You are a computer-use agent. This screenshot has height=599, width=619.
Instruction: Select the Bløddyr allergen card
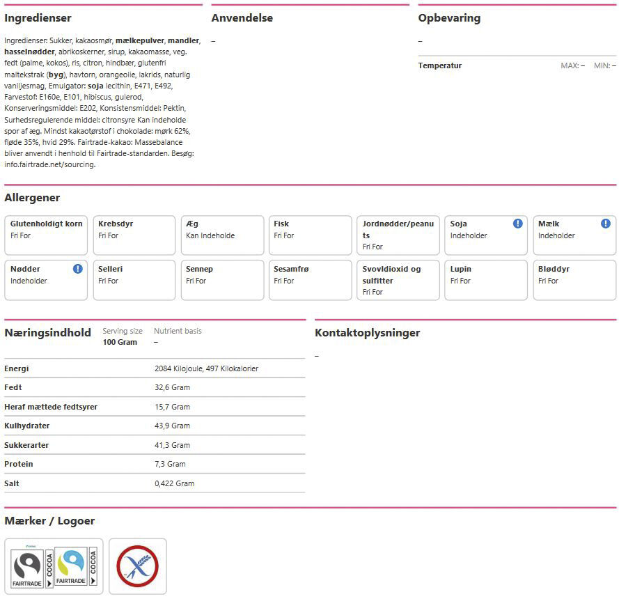[x=574, y=281]
